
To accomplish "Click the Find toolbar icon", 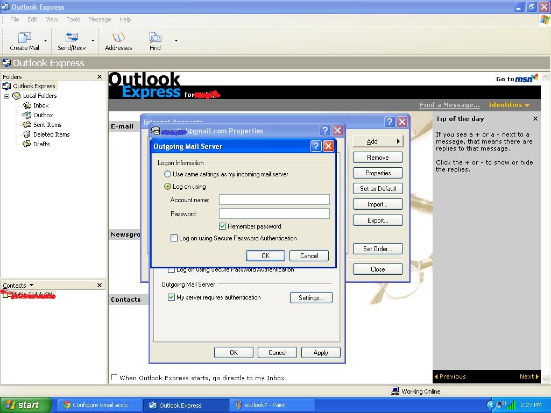I will tap(155, 37).
